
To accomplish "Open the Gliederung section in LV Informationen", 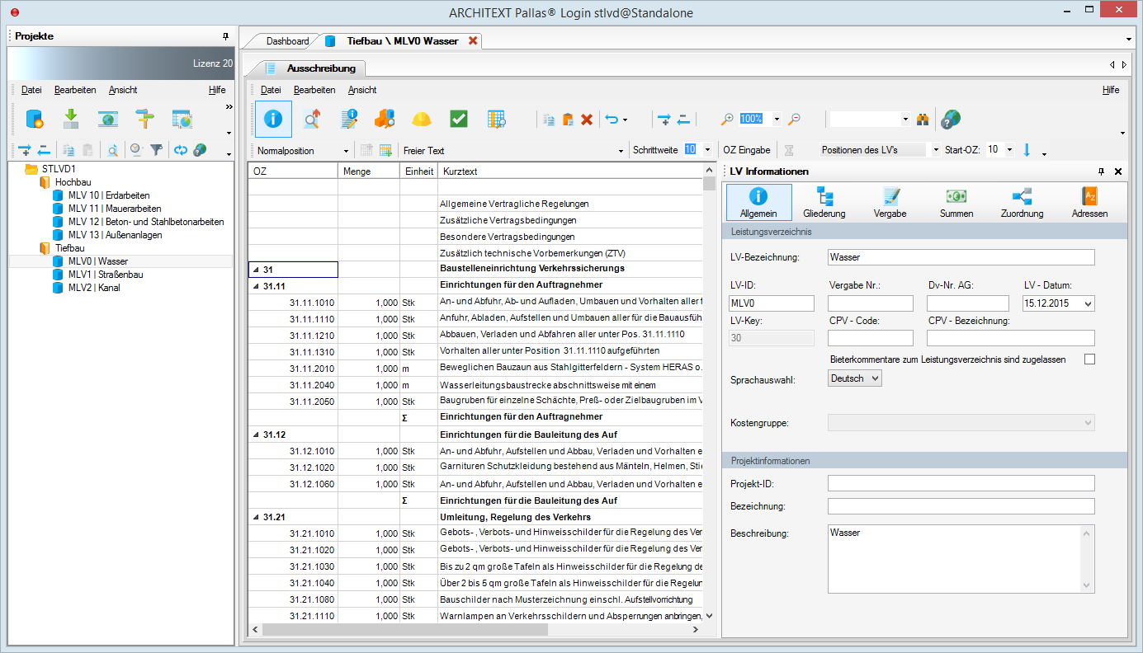I will [x=824, y=203].
